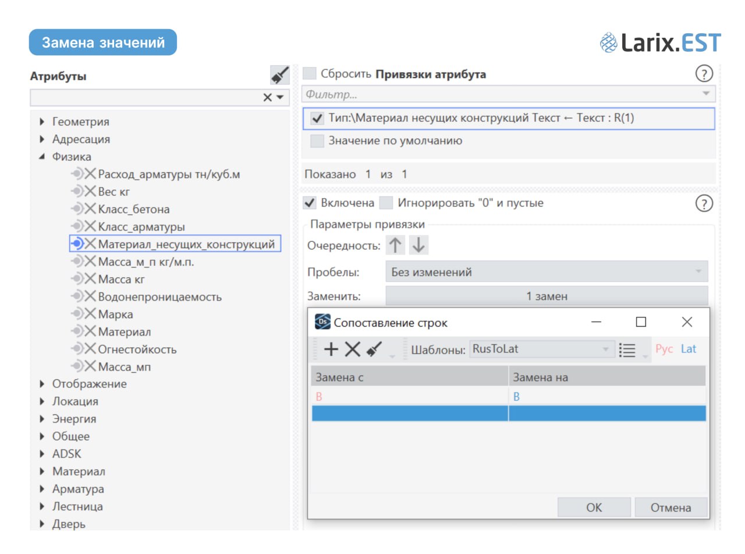Image resolution: width=745 pixels, height=554 pixels.
Task: Open the attributes search dropdown arrow
Action: point(280,98)
